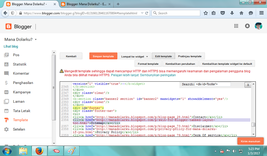Close the second Blogger browser tab
Viewport: 267px width, 156px height.
[110, 4]
